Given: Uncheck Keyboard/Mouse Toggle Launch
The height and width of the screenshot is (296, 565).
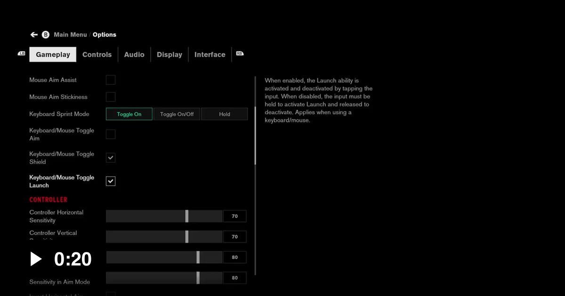Looking at the screenshot, I should point(111,181).
